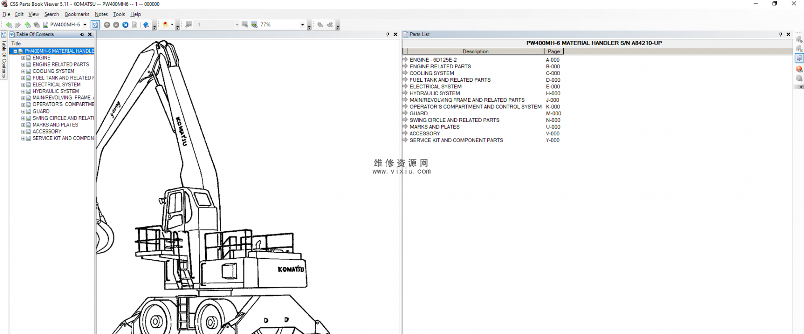Image resolution: width=804 pixels, height=334 pixels.
Task: Open the Edit menu
Action: (19, 14)
